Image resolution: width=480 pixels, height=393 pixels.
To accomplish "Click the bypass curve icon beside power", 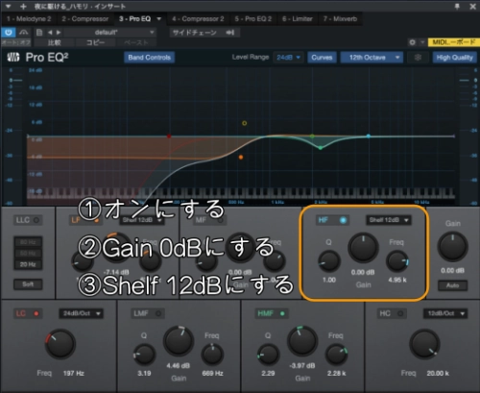I will [24, 33].
